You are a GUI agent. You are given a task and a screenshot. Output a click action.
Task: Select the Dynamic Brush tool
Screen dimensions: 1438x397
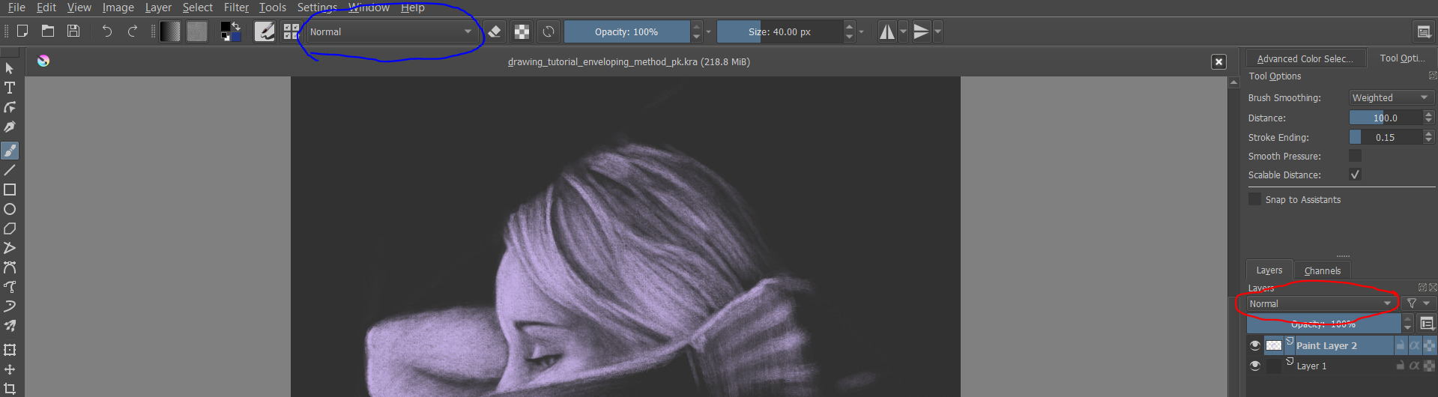(10, 306)
